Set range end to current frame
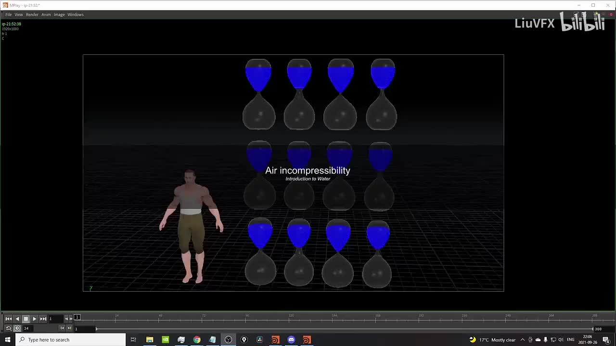Viewport: 616px width, 346px height. click(x=69, y=328)
